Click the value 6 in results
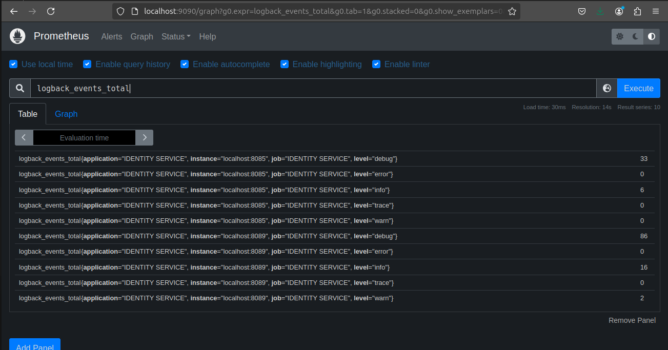The image size is (668, 350). (642, 190)
